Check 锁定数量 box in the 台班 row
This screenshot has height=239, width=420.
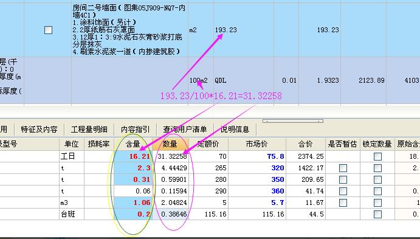pos(377,214)
